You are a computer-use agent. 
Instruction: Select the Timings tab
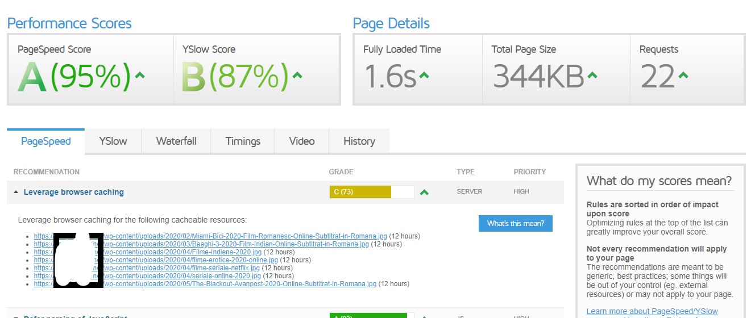coord(243,141)
